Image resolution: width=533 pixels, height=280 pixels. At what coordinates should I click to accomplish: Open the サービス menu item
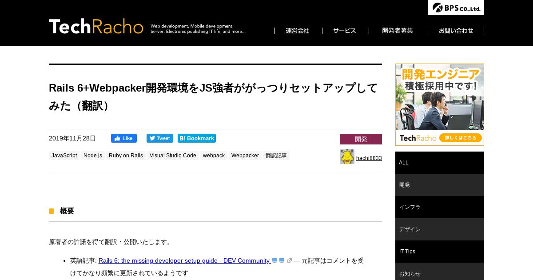345,31
